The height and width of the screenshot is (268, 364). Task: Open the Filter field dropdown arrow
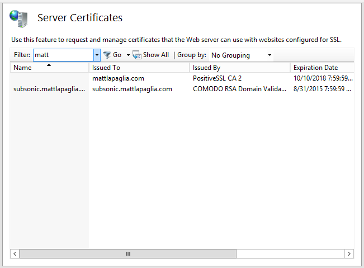point(97,55)
